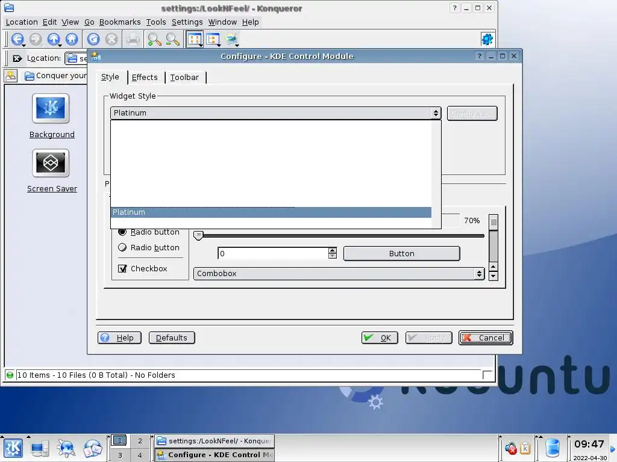The image size is (617, 462).
Task: Switch to the Effects tab
Action: pos(145,78)
